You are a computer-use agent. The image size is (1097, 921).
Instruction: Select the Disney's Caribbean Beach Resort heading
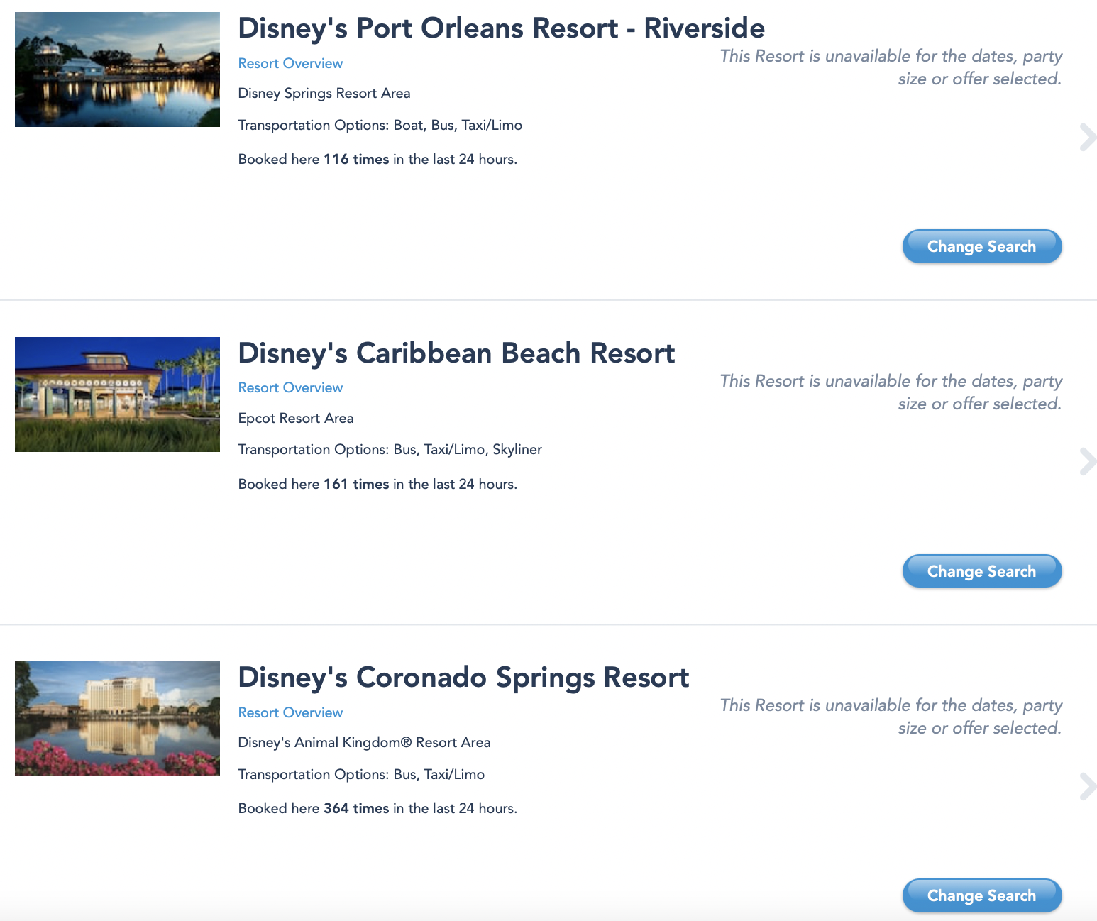point(456,353)
